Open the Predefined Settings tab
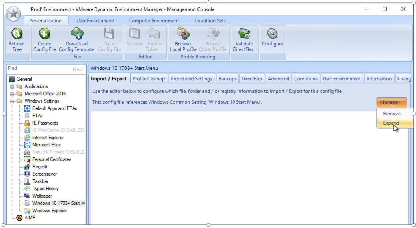The width and height of the screenshot is (416, 228). click(x=192, y=79)
